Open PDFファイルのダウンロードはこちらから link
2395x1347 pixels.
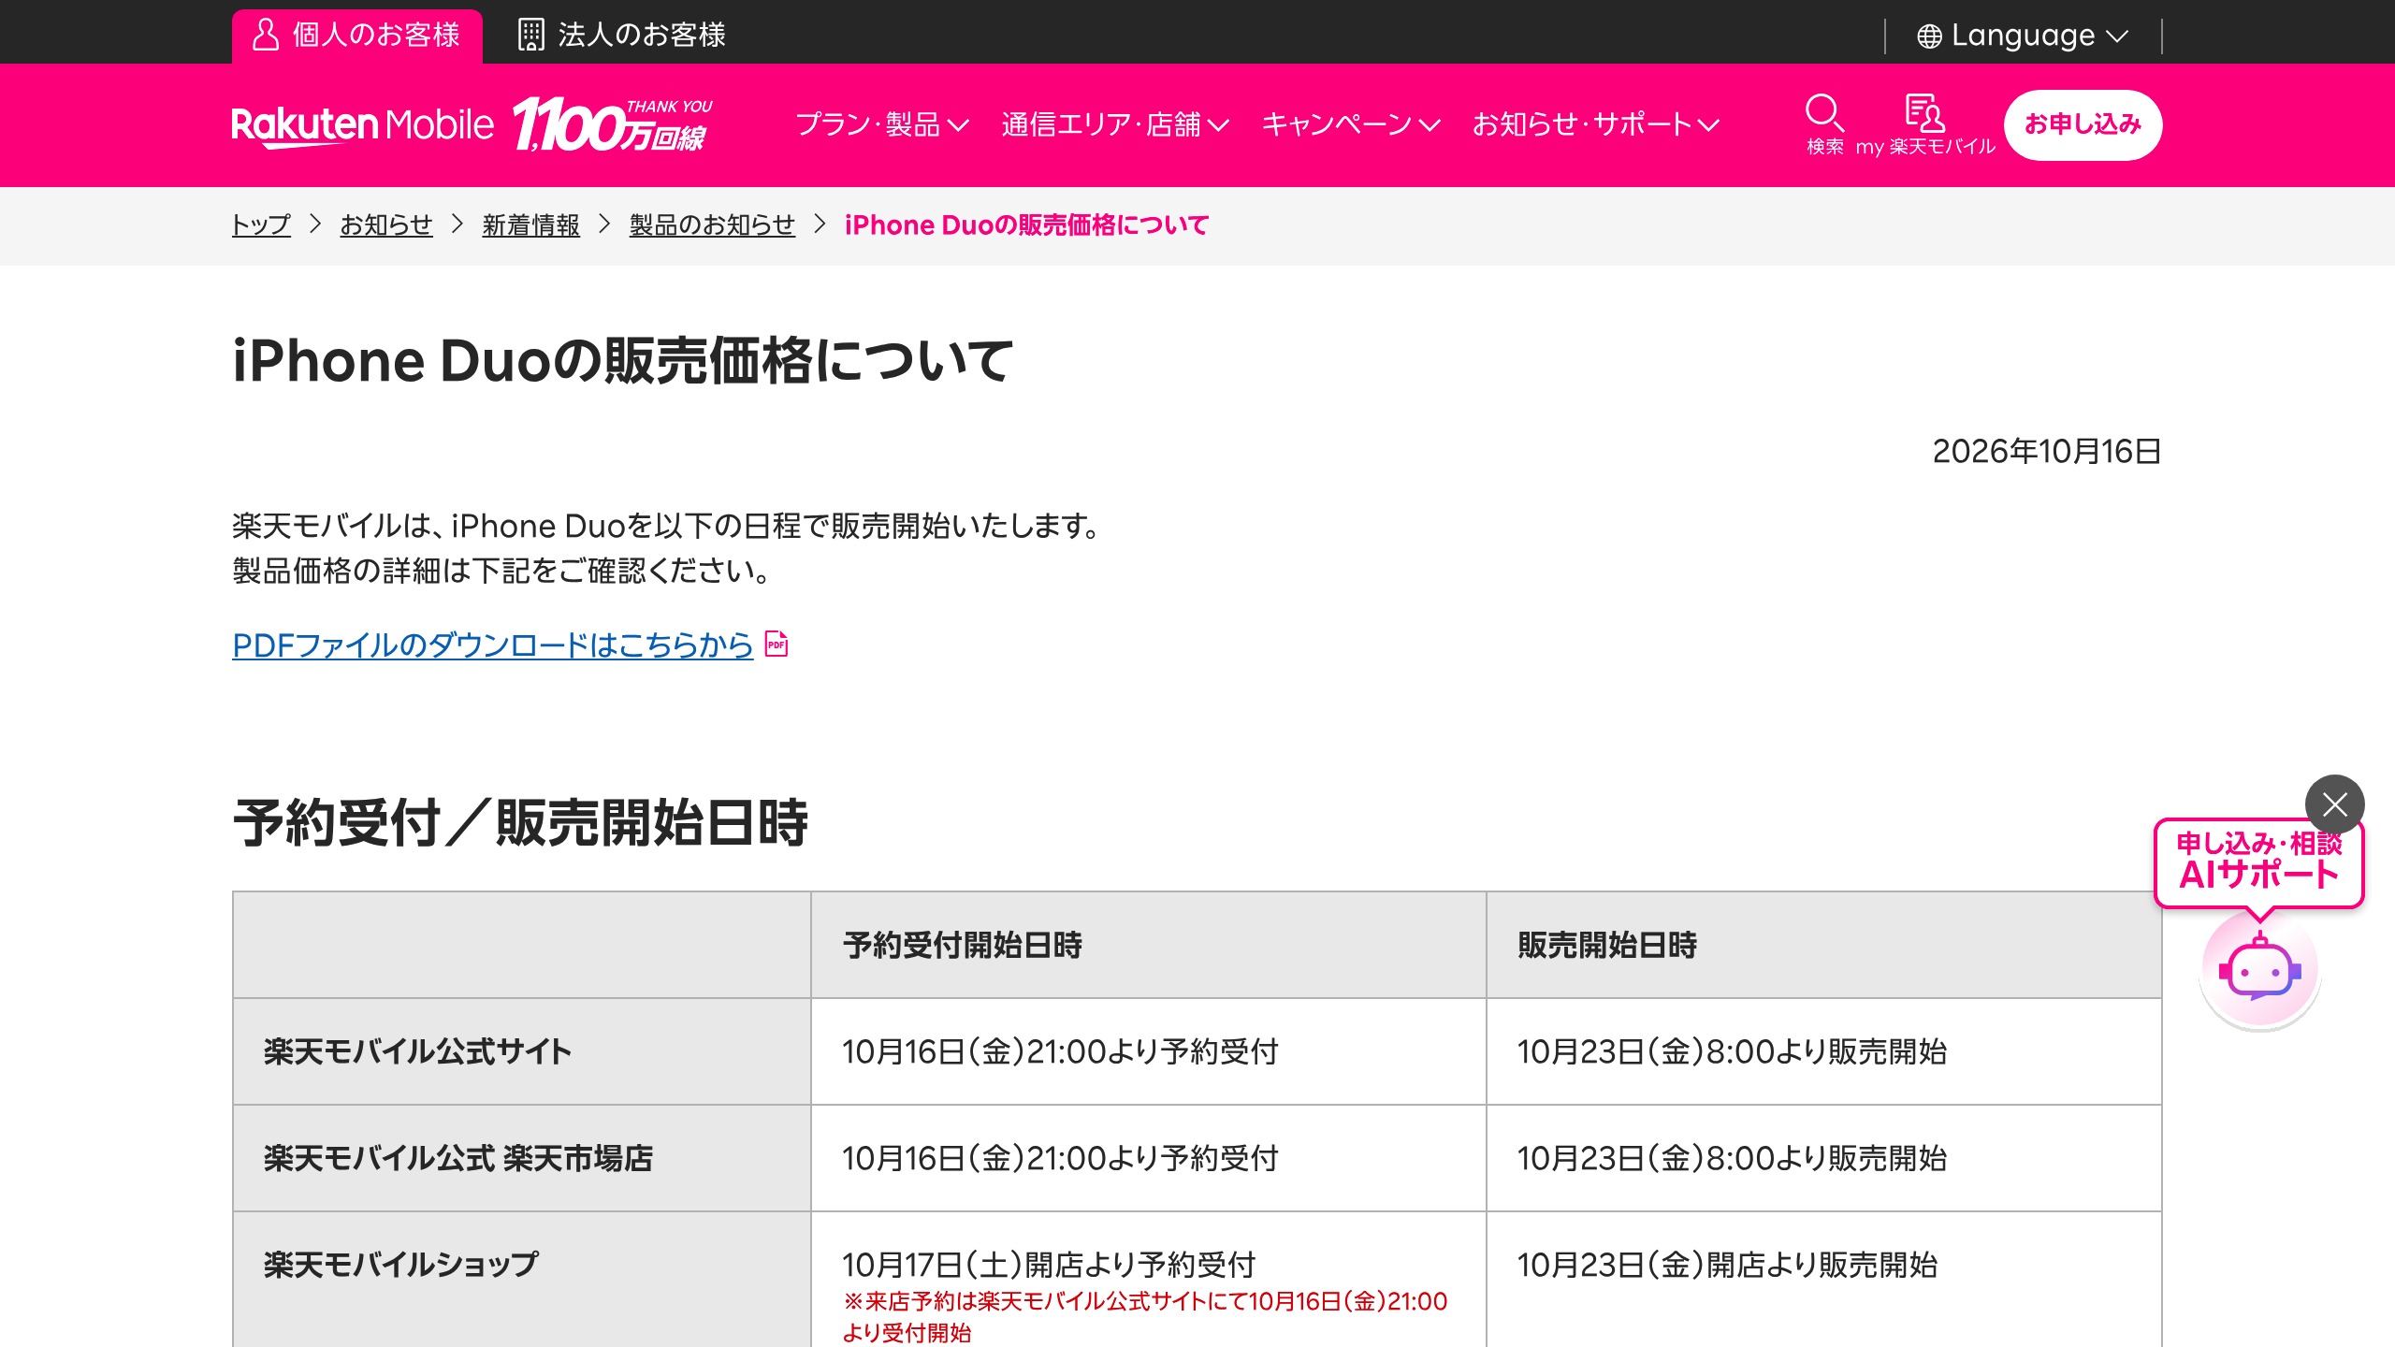point(493,645)
